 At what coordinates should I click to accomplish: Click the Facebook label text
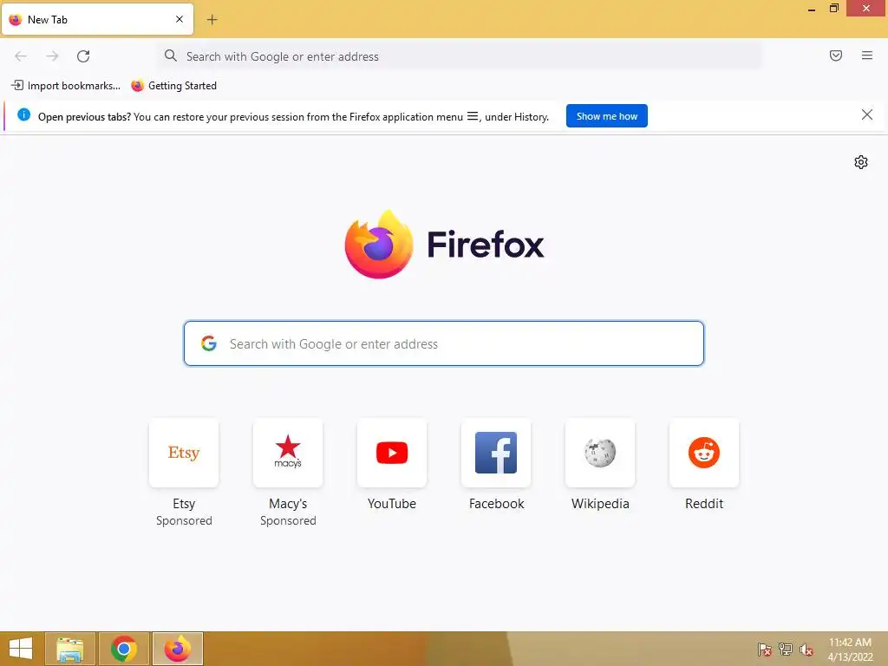[496, 504]
